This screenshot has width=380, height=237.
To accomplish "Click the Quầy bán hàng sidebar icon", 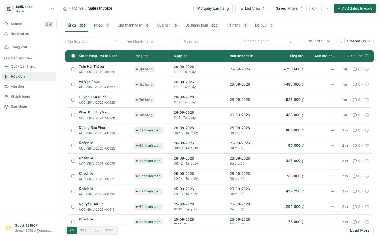I will tap(7, 67).
